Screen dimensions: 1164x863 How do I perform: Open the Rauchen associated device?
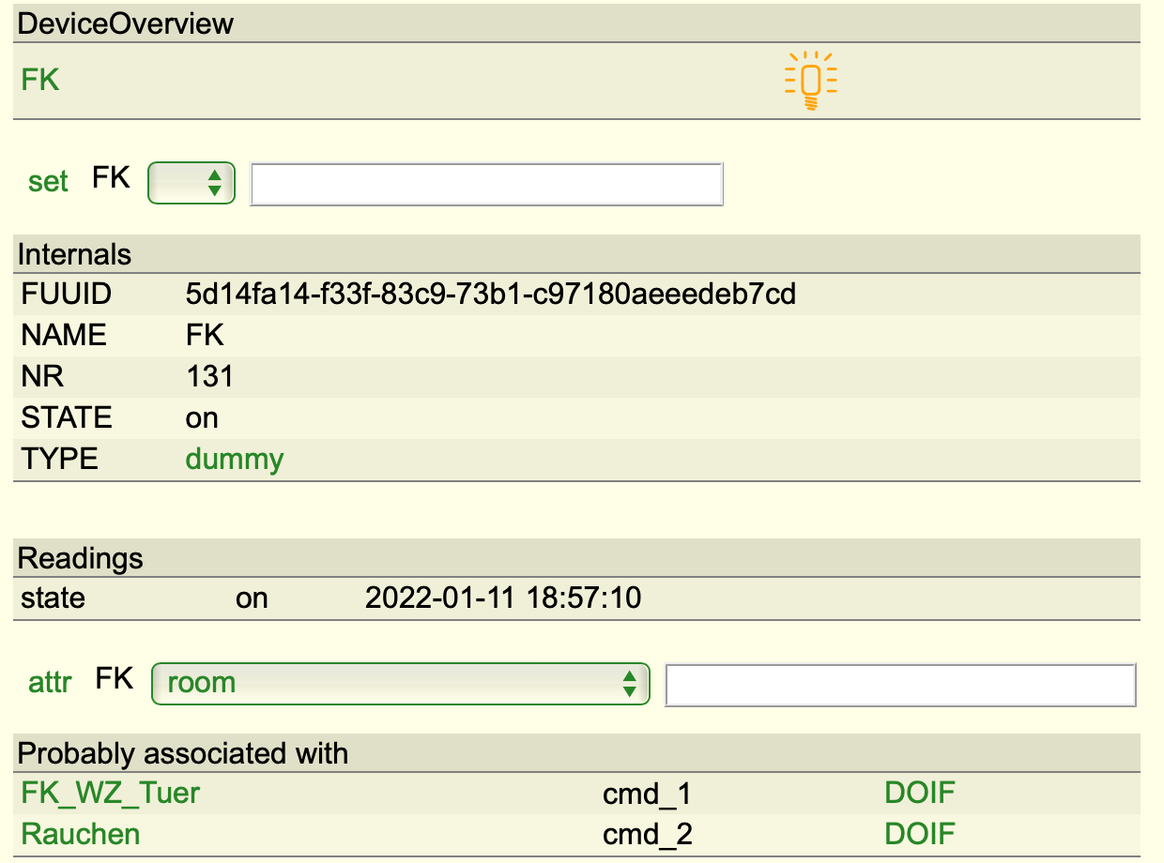tap(81, 834)
